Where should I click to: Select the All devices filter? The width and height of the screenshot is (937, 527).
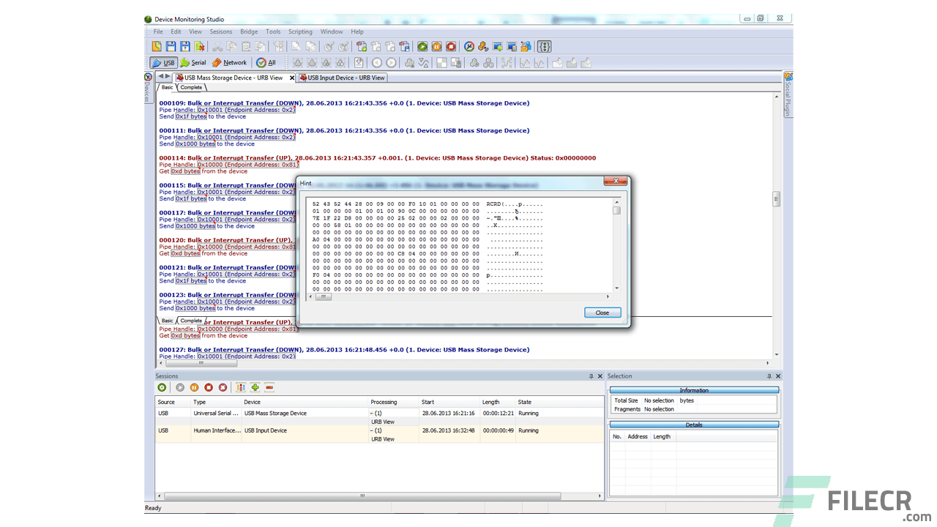pos(268,62)
